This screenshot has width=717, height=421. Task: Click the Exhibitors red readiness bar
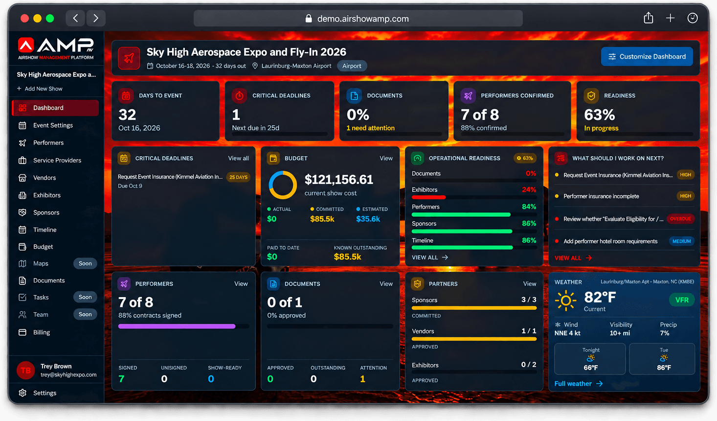pyautogui.click(x=428, y=197)
